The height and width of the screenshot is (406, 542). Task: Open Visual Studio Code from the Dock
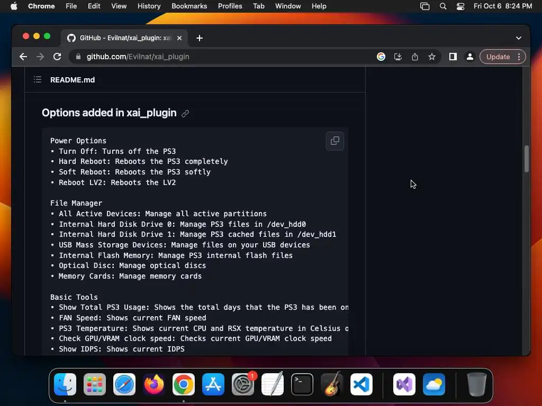pos(361,384)
